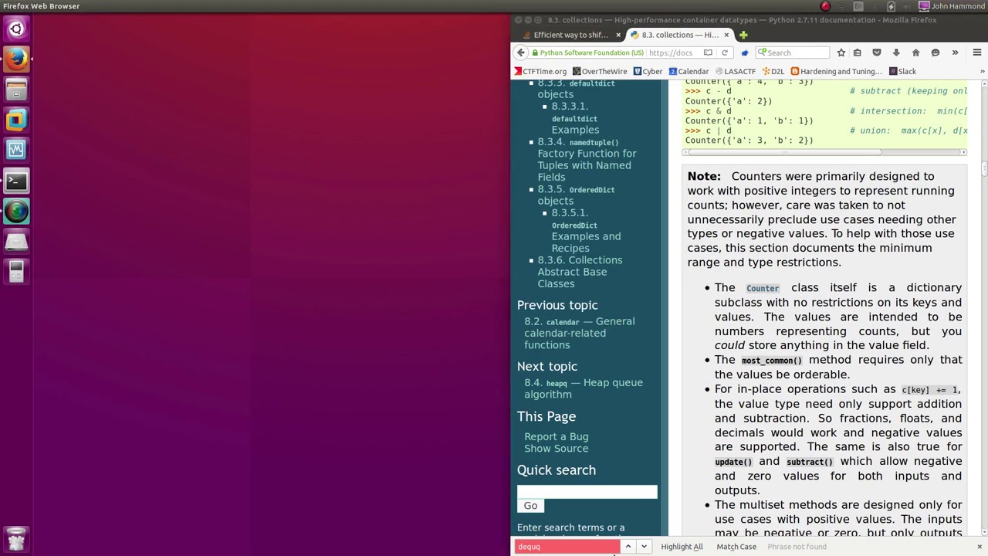The height and width of the screenshot is (556, 988).
Task: Toggle Match Case in find bar
Action: tap(736, 547)
